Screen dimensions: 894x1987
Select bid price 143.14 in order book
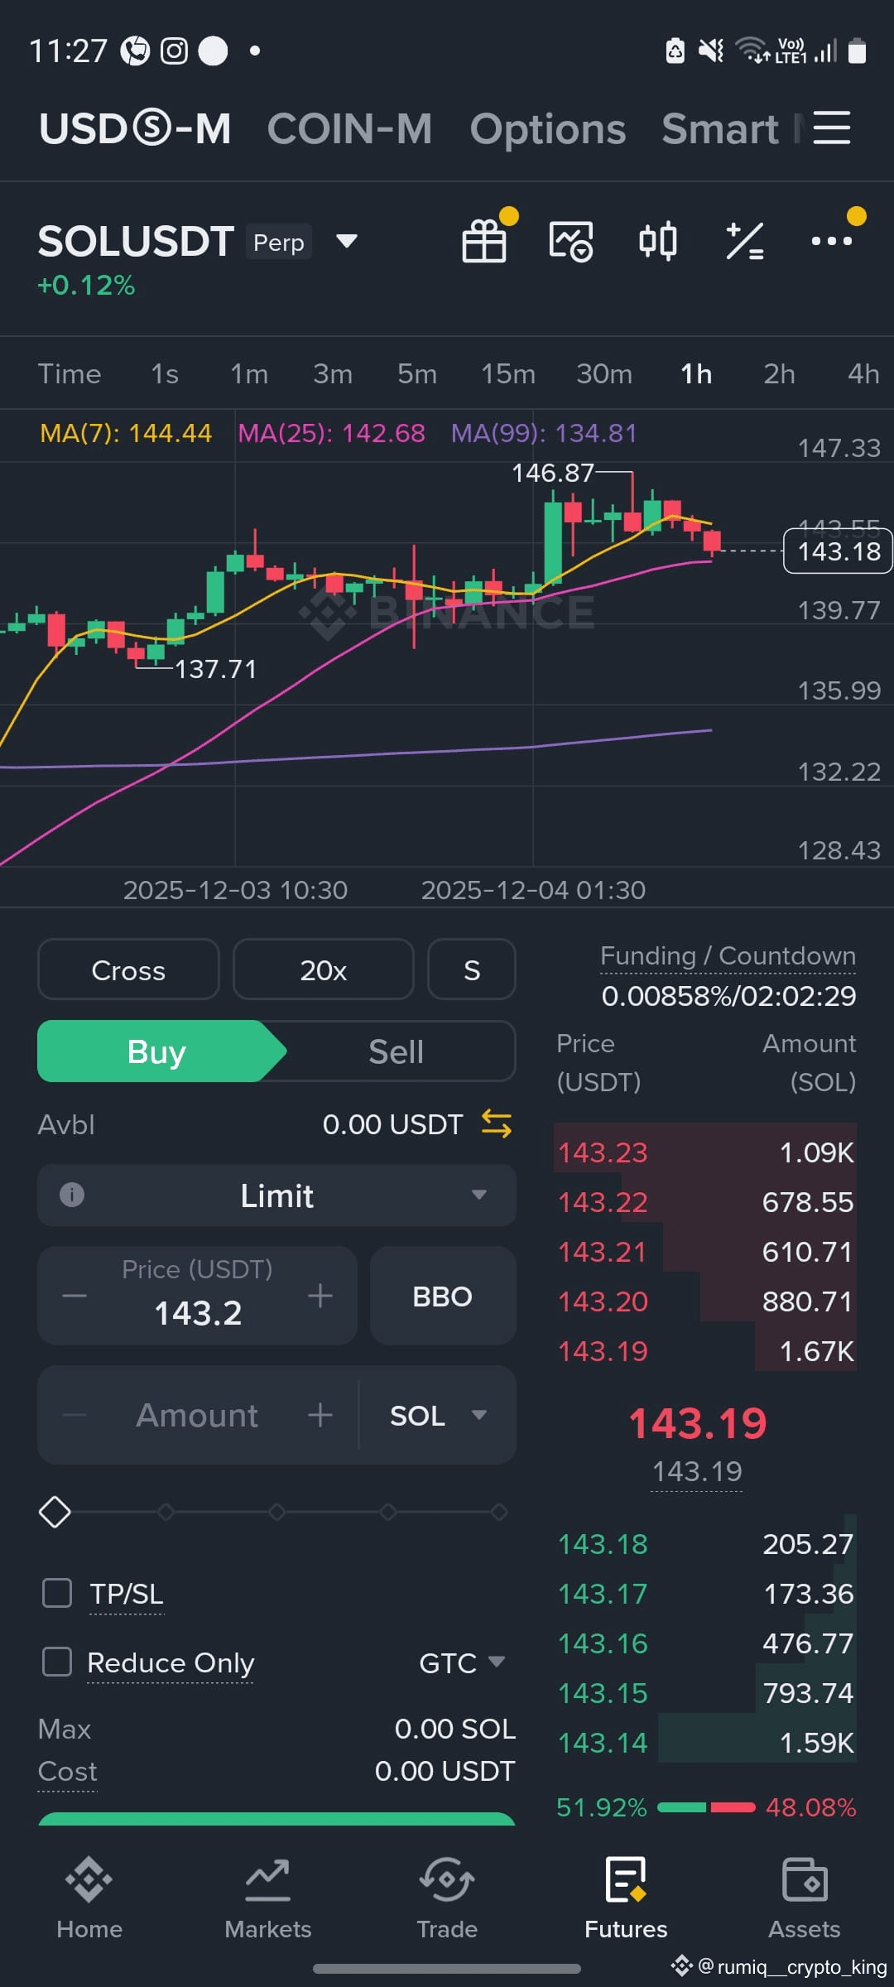603,1743
